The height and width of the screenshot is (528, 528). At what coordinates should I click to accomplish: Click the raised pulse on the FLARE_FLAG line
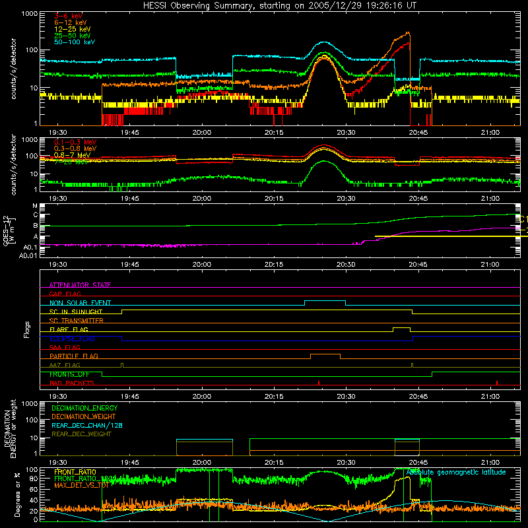click(x=401, y=327)
